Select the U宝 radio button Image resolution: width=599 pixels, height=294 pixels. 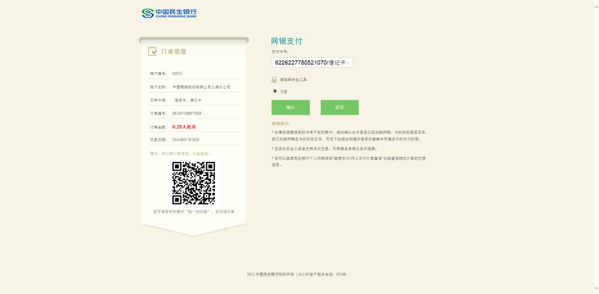click(275, 91)
